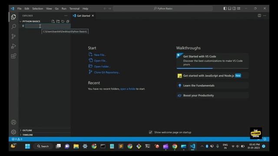
Task: Open the Extensions view
Action: 13,56
